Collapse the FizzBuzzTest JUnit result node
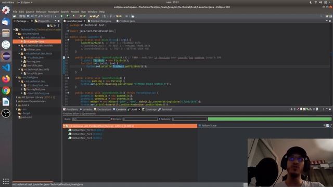This screenshot has width=333, height=187. tap(64, 126)
